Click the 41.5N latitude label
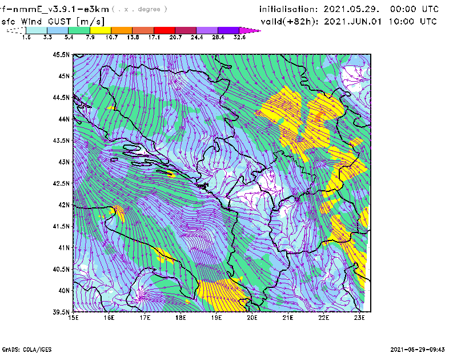 61,226
